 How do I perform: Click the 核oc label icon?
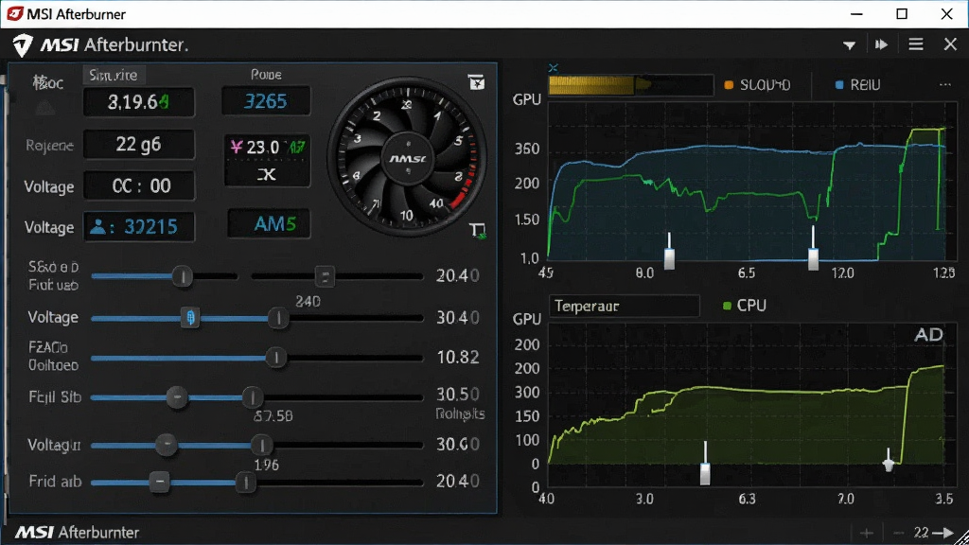(x=47, y=82)
